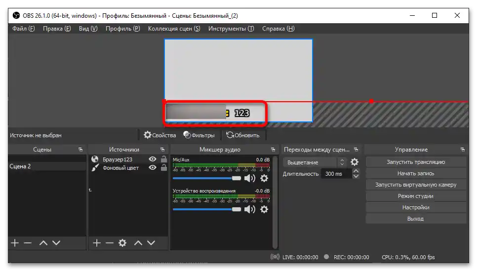The image size is (477, 271).
Task: Move scene down with arrow
Action: (x=56, y=243)
